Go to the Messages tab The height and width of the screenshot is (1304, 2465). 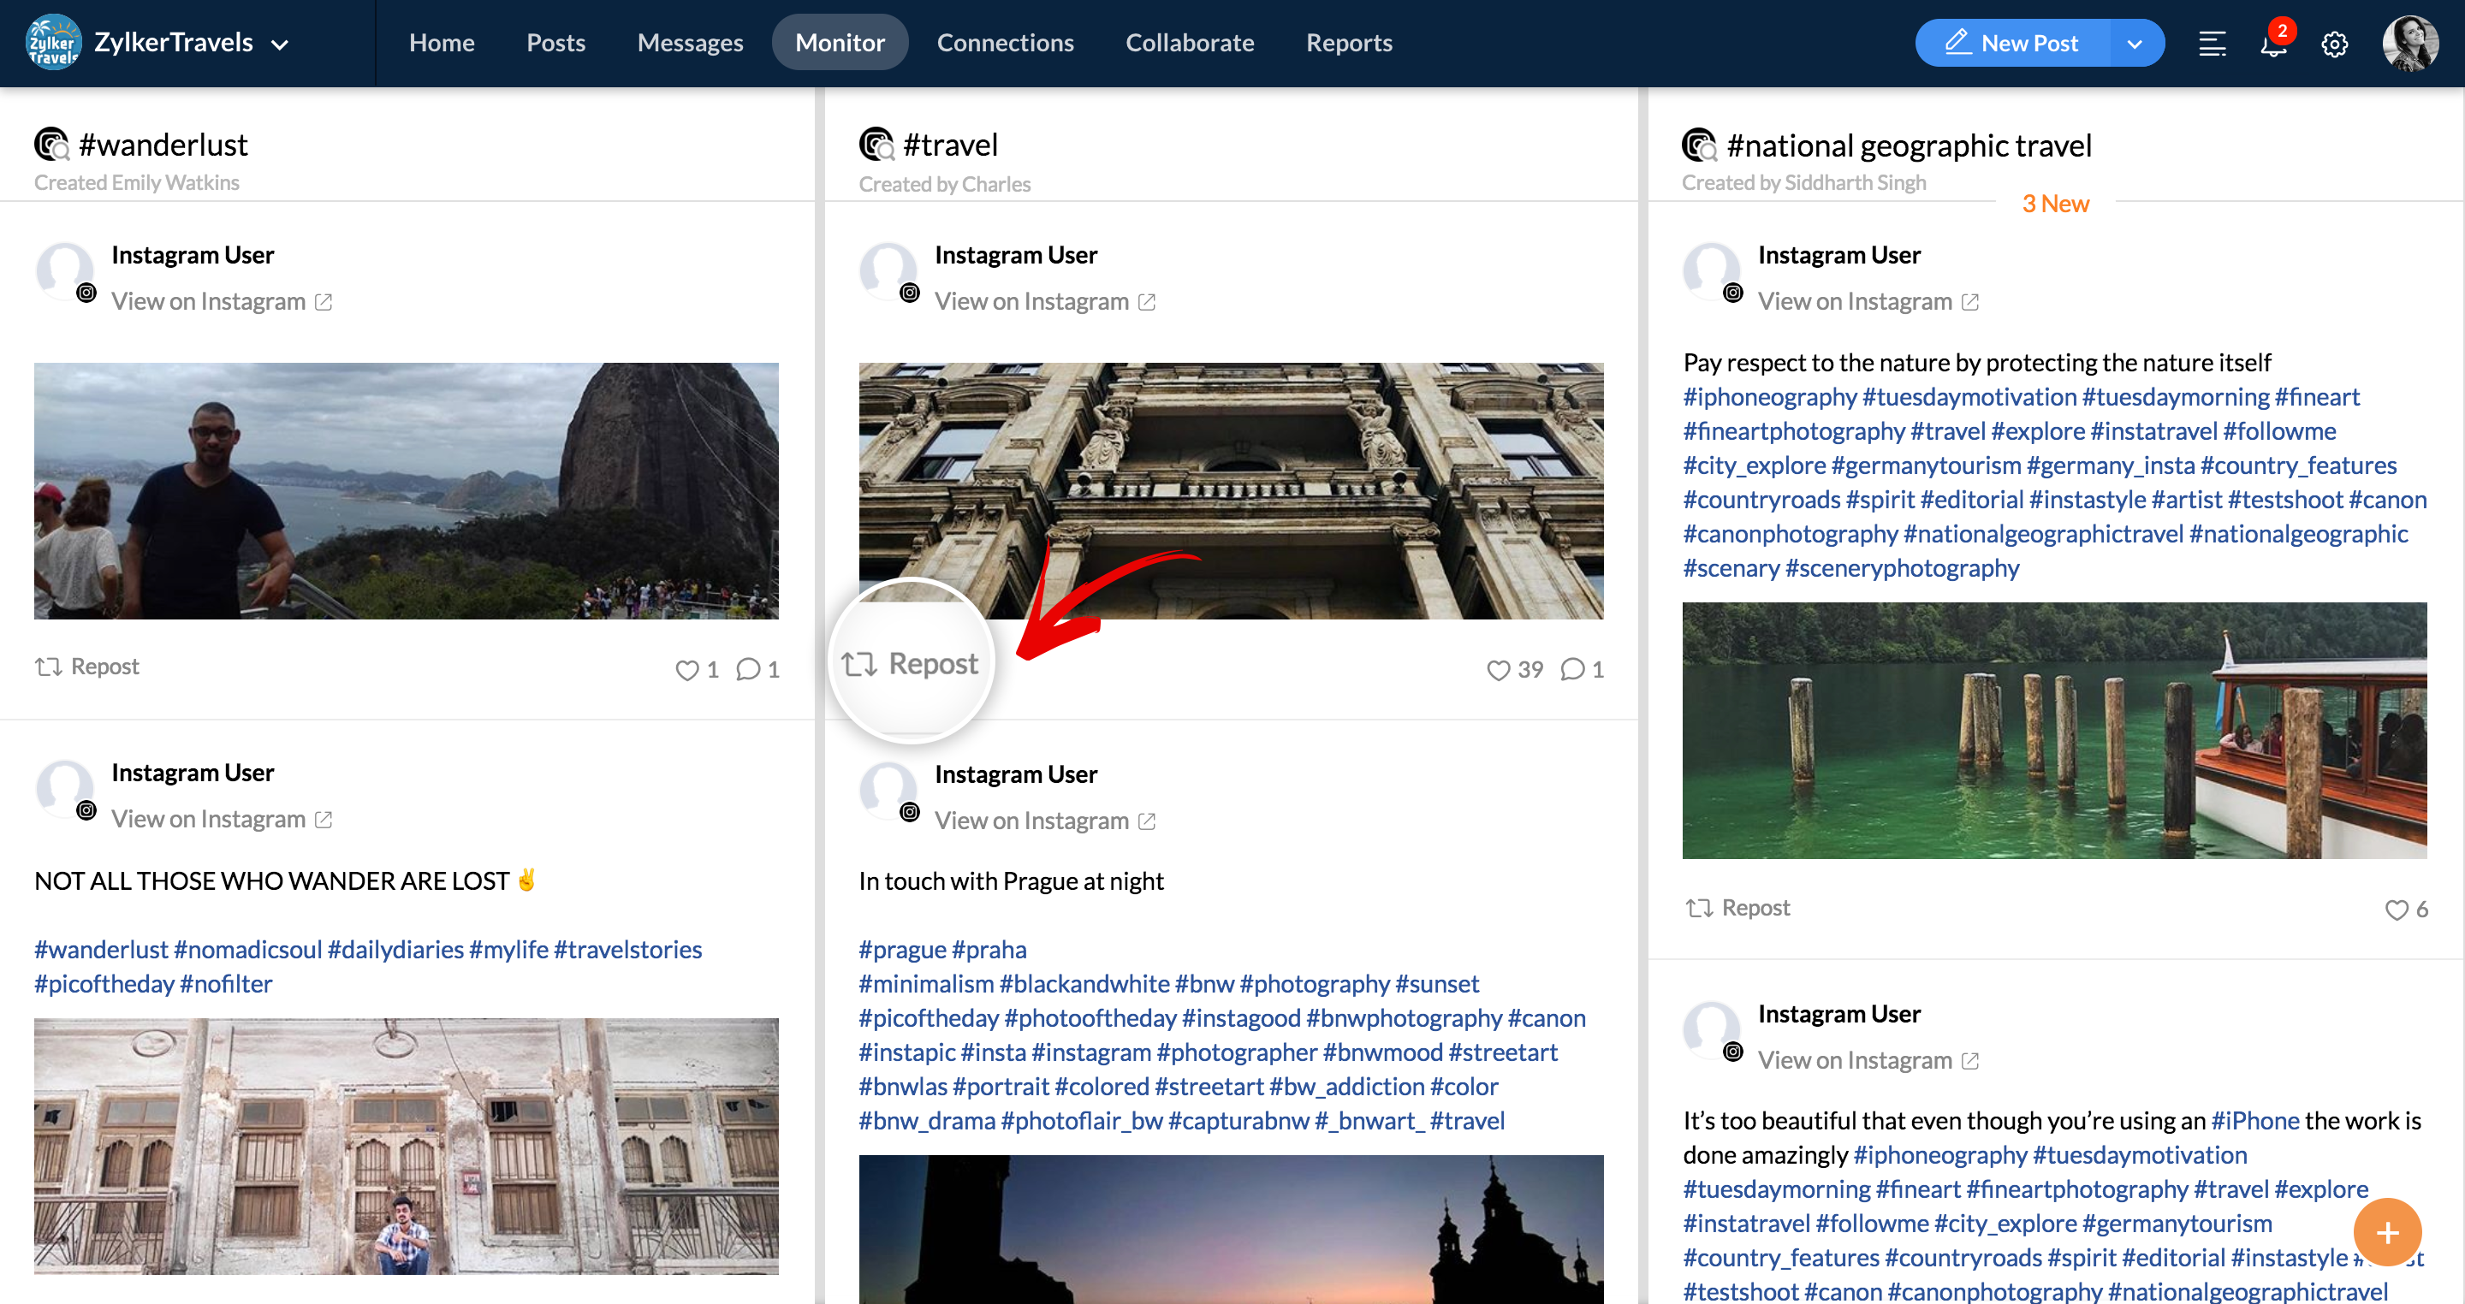pyautogui.click(x=690, y=43)
